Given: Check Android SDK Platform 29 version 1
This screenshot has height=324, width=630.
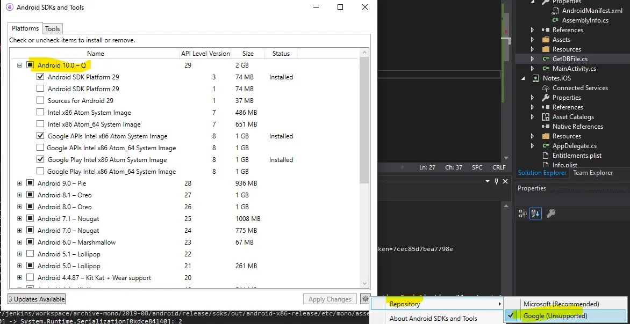Looking at the screenshot, I should point(40,88).
